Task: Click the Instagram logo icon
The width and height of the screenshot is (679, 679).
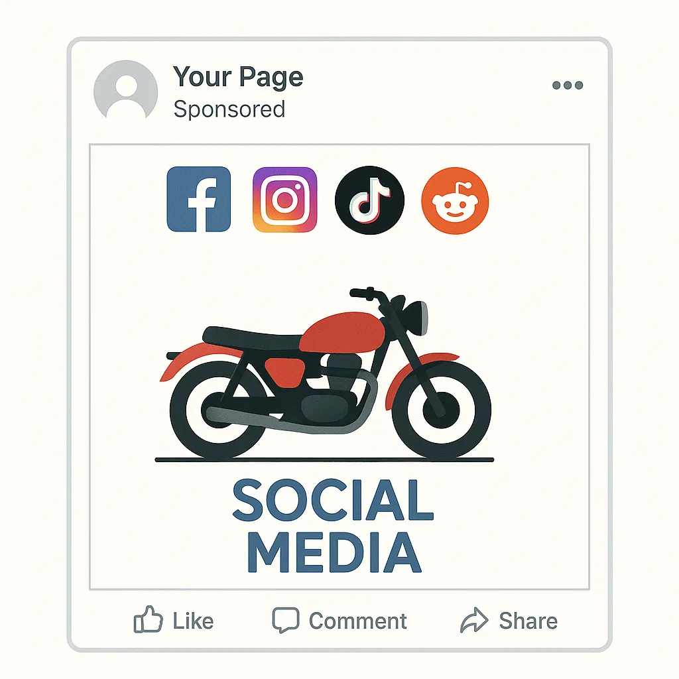Action: tap(285, 200)
